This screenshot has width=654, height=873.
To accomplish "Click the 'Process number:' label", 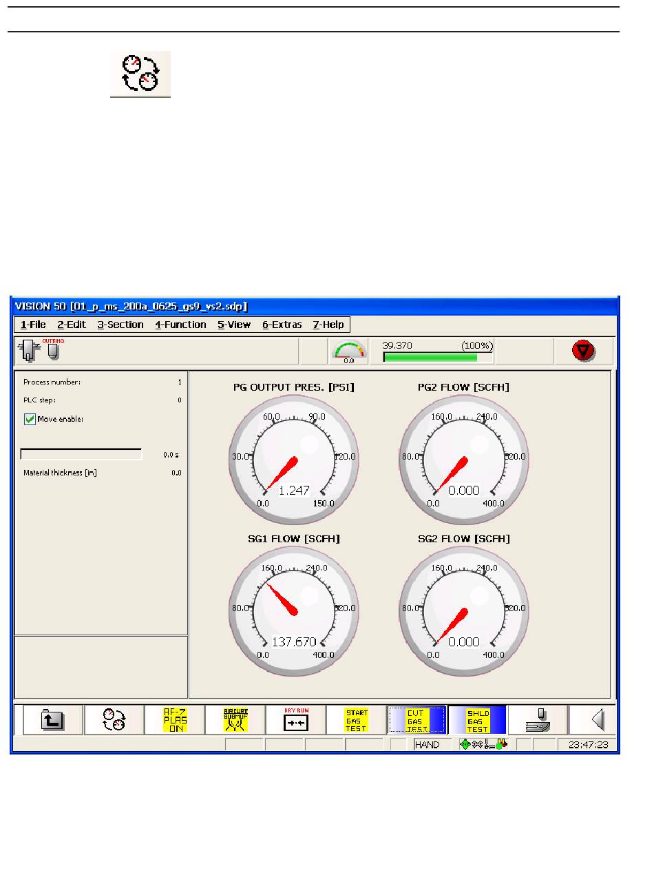I will [x=52, y=382].
